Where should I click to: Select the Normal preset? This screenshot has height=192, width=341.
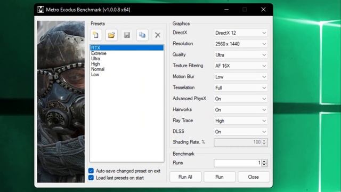pos(127,69)
